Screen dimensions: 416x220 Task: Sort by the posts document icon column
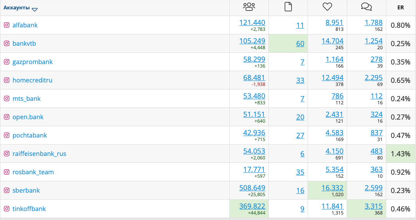pos(288,7)
